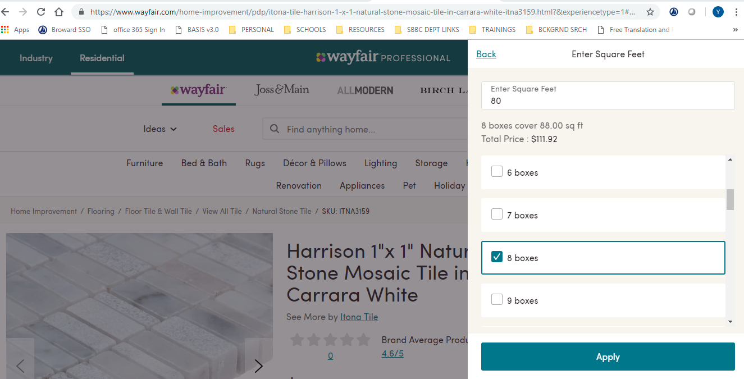Viewport: 744px width, 379px height.
Task: Check the 7 boxes option
Action: 497,214
